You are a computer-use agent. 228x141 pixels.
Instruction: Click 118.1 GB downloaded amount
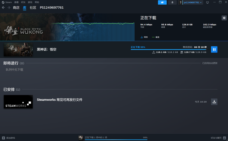pyautogui.click(x=161, y=52)
